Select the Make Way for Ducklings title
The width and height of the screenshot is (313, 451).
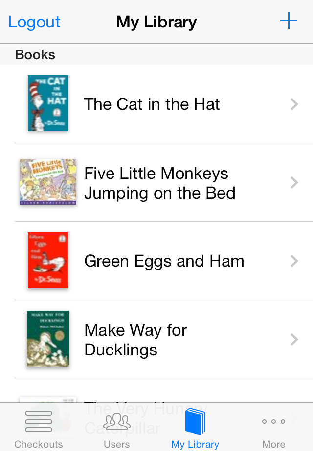[135, 340]
